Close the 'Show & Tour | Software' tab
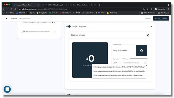174x98 pixels. point(95,5)
